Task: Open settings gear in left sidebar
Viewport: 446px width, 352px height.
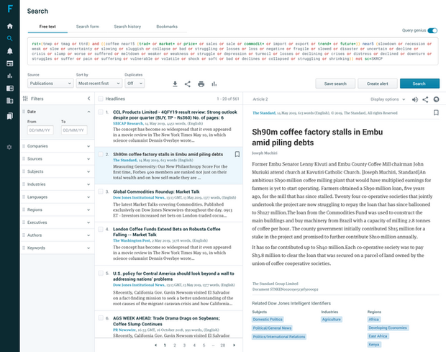Action: [x=9, y=147]
